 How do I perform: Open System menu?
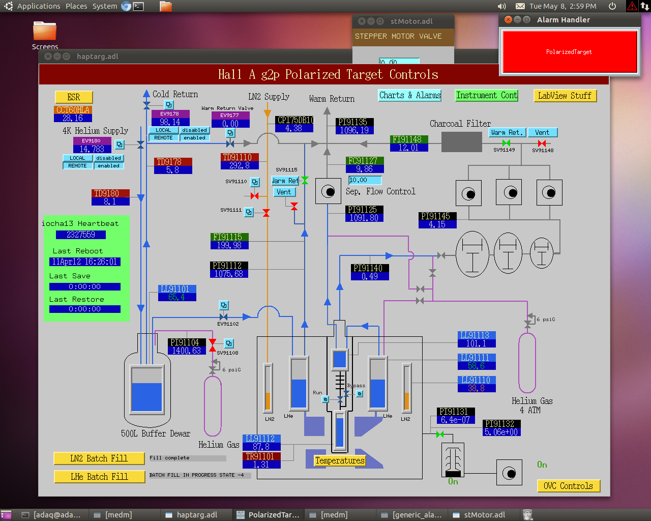click(x=105, y=6)
